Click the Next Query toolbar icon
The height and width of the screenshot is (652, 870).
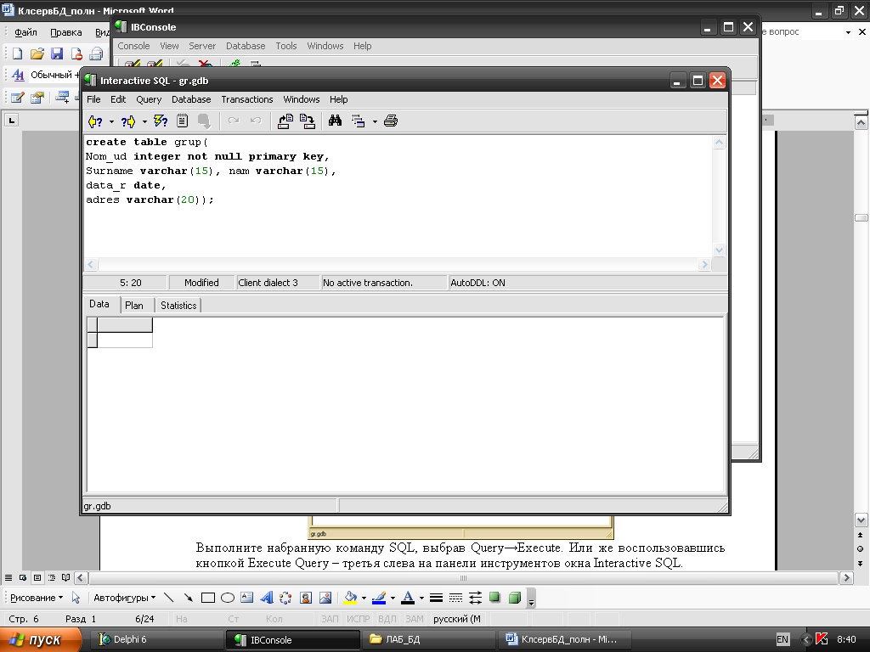pos(128,121)
